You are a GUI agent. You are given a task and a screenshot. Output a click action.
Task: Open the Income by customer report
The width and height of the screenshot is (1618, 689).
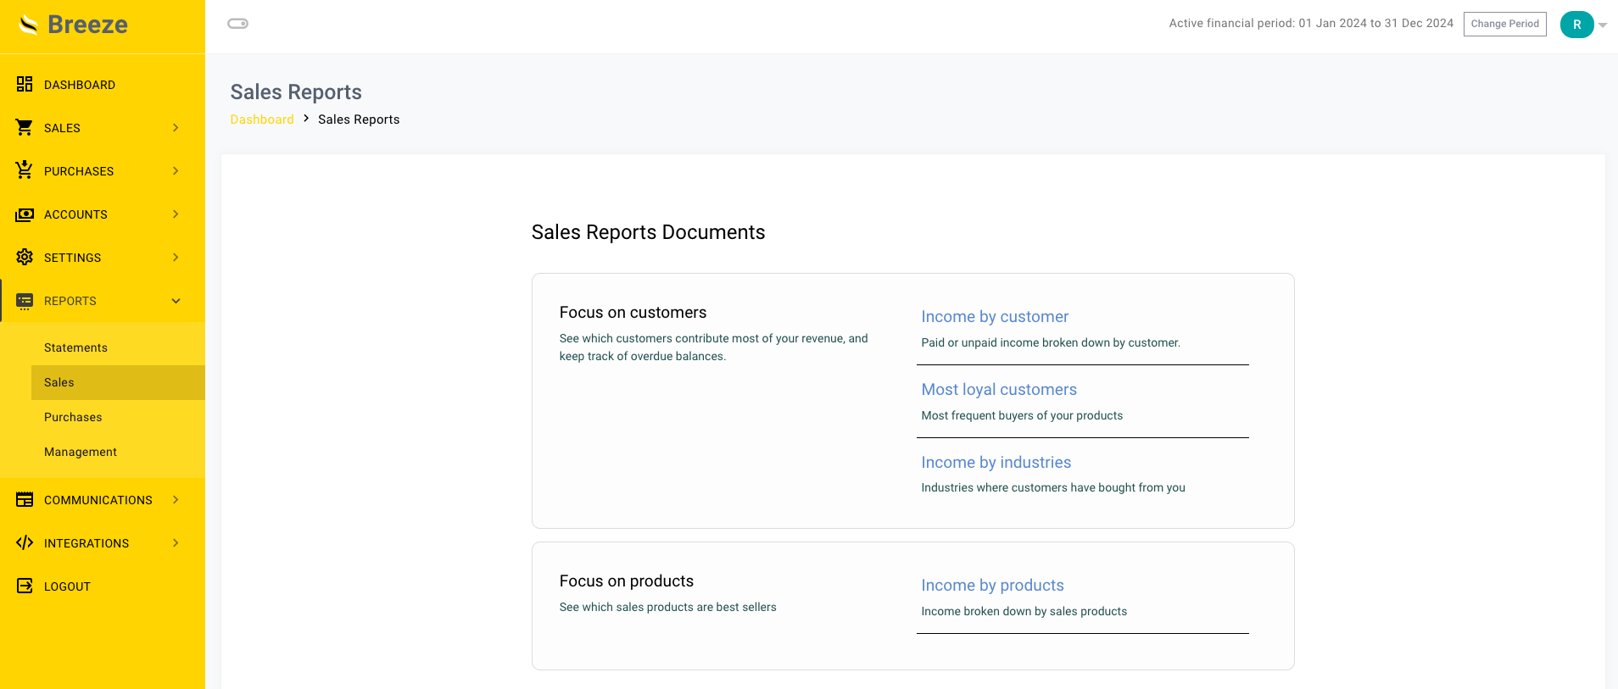[994, 317]
